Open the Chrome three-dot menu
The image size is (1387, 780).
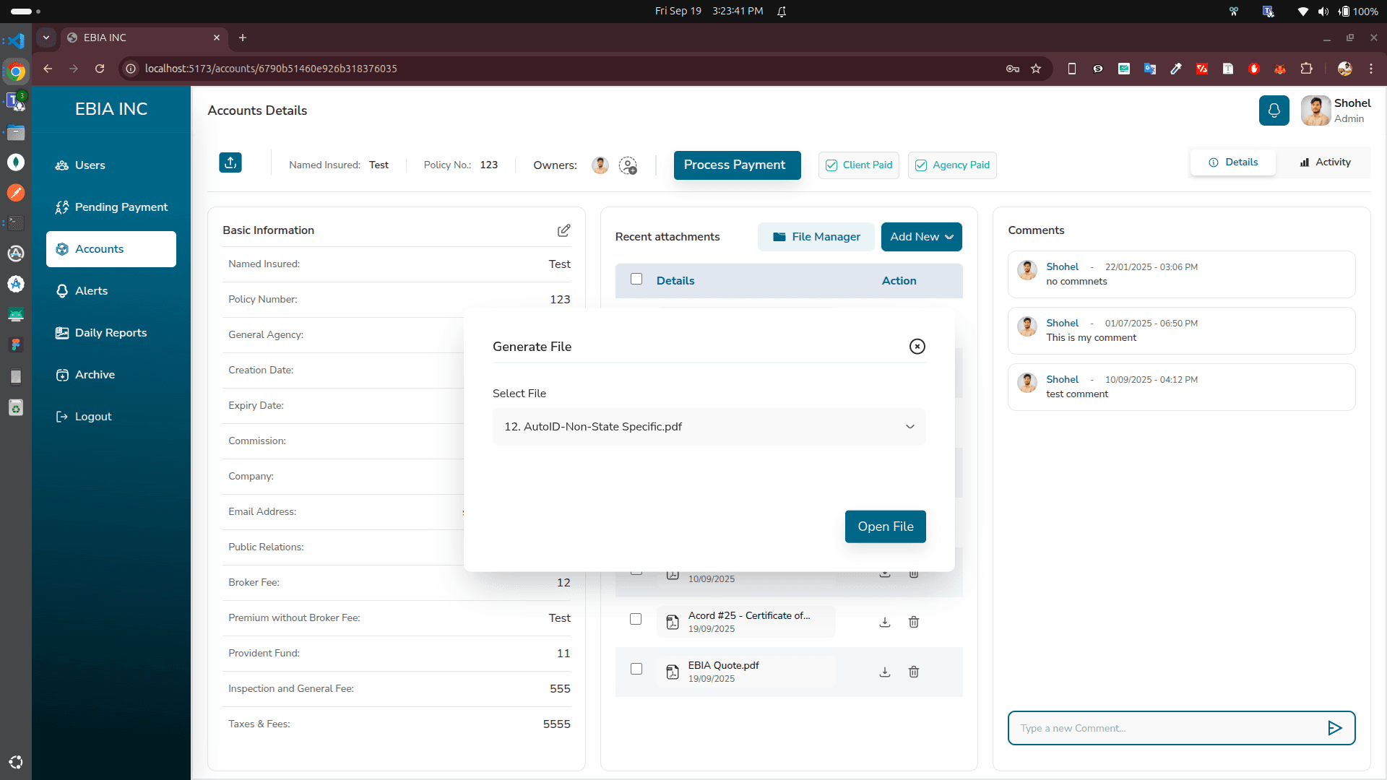tap(1372, 69)
